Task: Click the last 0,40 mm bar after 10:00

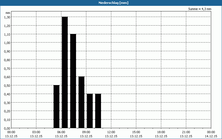Action: [x=98, y=111]
